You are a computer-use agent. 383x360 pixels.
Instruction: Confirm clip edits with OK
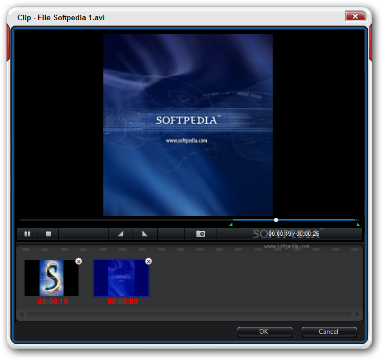(265, 332)
